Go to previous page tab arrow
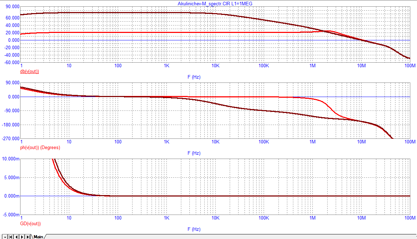This screenshot has height=239, width=417. [x=17, y=237]
